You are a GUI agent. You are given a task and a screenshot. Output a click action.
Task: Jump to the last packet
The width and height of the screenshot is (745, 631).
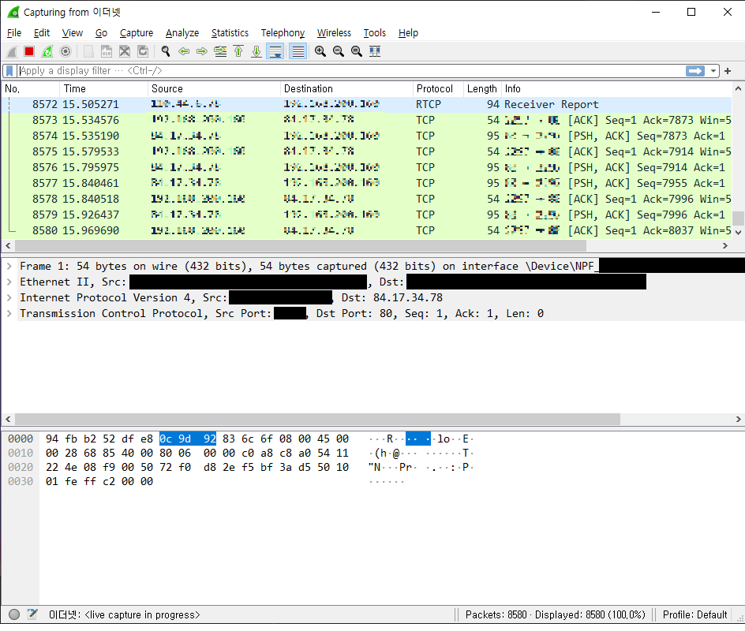tap(256, 51)
